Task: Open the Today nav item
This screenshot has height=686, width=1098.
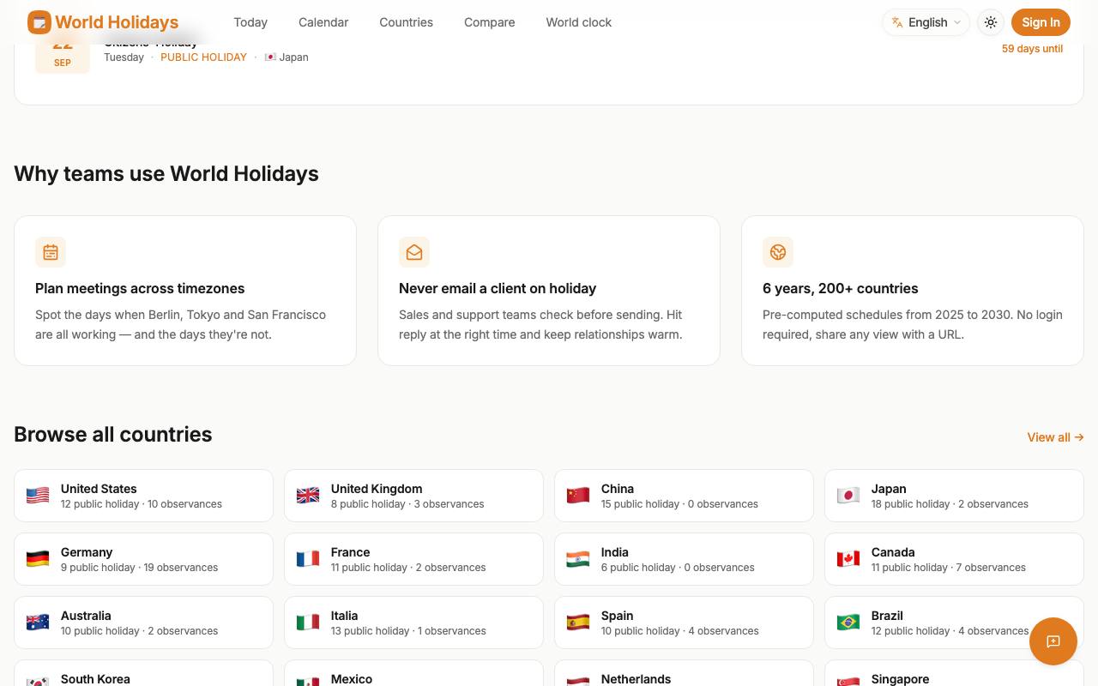Action: (250, 22)
